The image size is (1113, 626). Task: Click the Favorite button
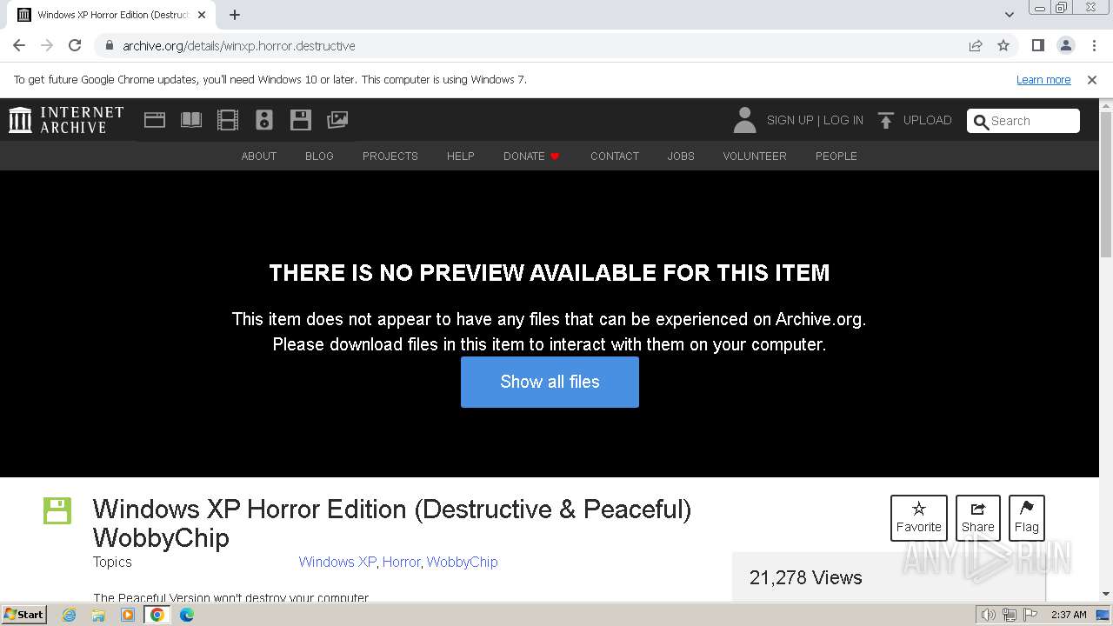pyautogui.click(x=919, y=518)
